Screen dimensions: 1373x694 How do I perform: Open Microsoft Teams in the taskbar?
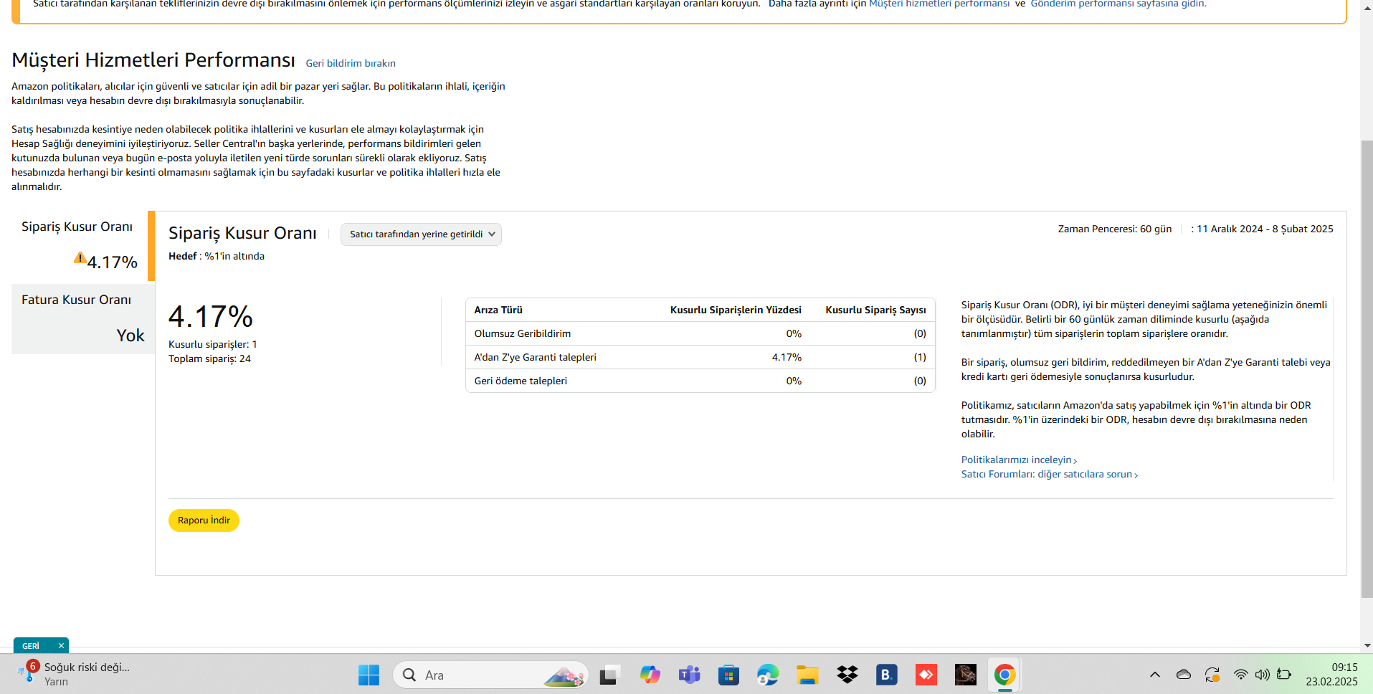[x=689, y=675]
